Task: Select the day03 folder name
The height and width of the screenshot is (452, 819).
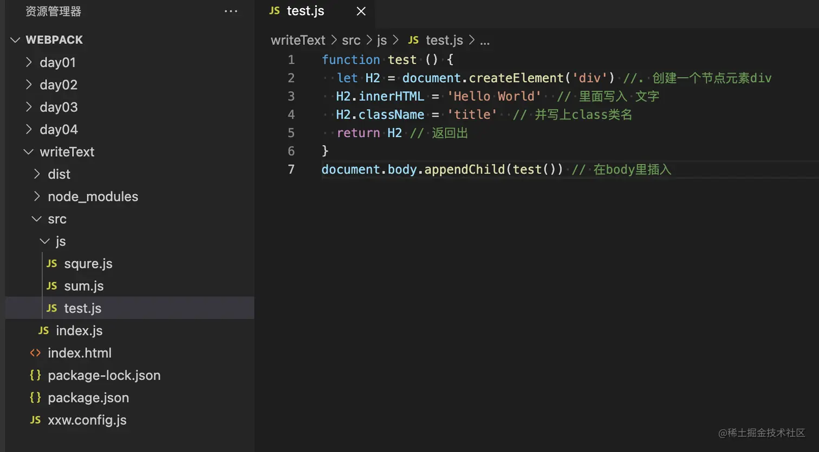Action: pyautogui.click(x=58, y=107)
